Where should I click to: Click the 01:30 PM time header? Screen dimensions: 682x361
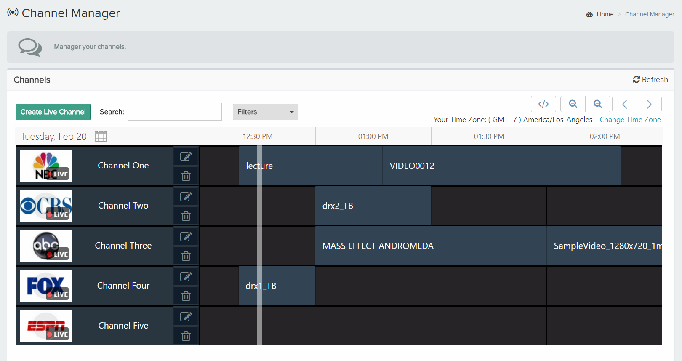click(489, 136)
